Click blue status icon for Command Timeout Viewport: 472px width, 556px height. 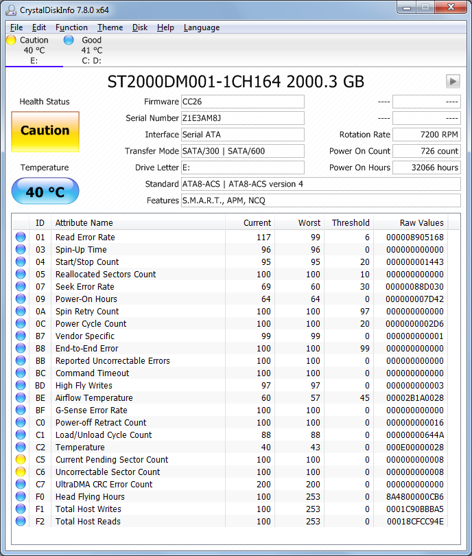click(x=21, y=373)
